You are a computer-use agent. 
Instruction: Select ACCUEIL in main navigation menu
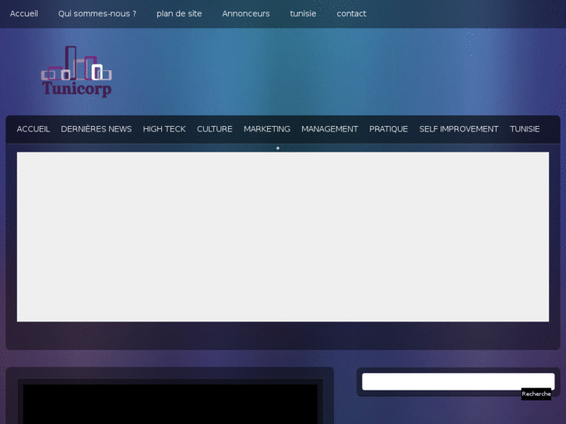(x=33, y=129)
